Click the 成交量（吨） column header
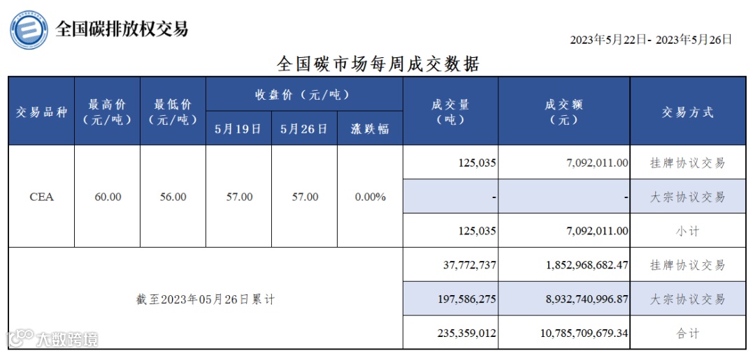 (450, 112)
